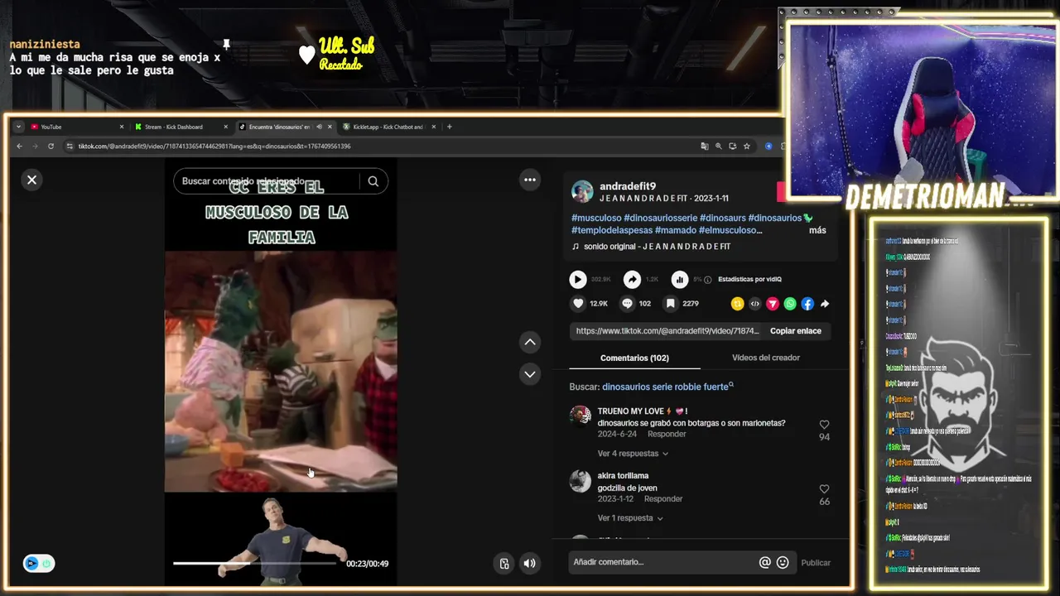The width and height of the screenshot is (1060, 596).
Task: Like TRUENO MY LOVE's comment
Action: click(824, 425)
